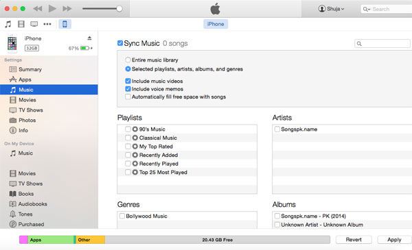Click the music search field in Sync Music pane
This screenshot has width=412, height=250.
pos(382,44)
